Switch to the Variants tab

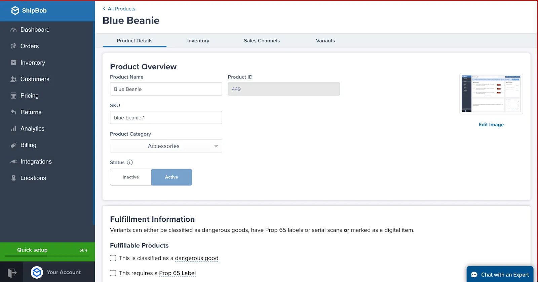click(x=325, y=41)
